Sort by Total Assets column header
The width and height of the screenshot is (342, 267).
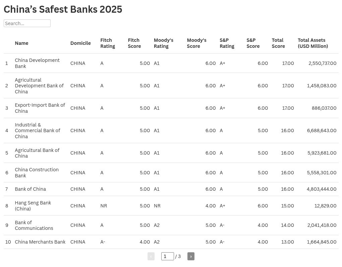point(312,43)
